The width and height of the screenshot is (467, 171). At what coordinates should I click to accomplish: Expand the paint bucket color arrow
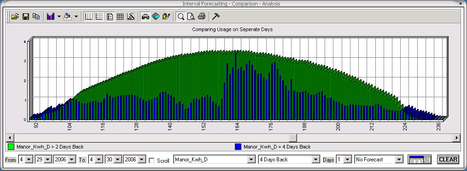point(76,17)
